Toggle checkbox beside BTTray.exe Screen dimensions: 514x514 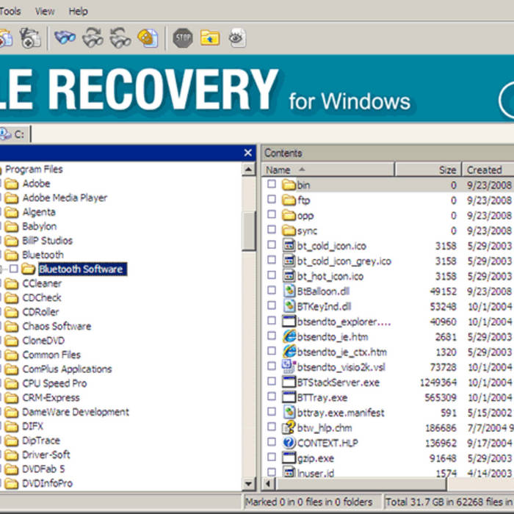(272, 397)
